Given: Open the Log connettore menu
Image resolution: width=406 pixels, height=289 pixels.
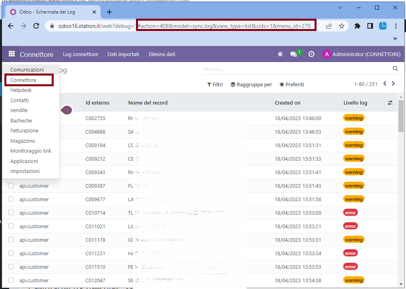Looking at the screenshot, I should (80, 54).
